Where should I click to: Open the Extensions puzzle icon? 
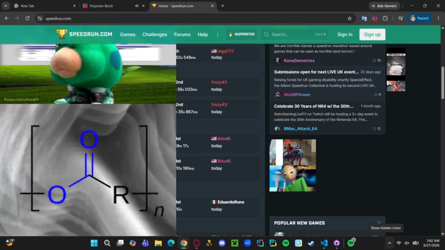tap(385, 18)
